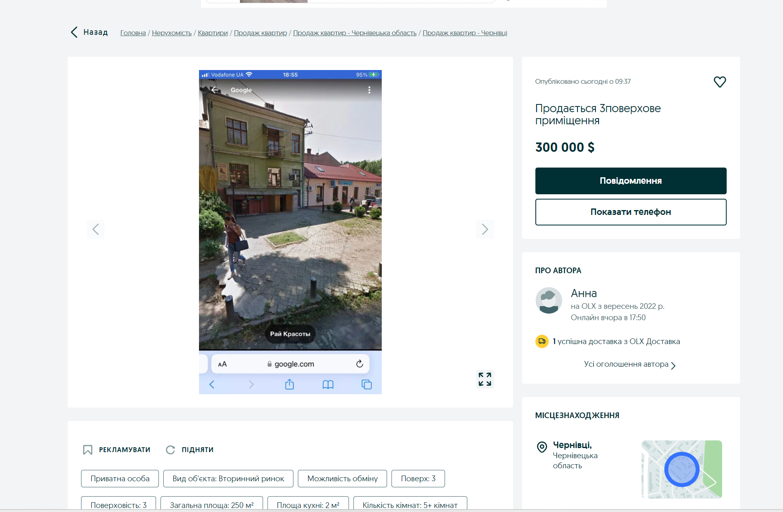Open the location map thumbnail

click(x=681, y=469)
